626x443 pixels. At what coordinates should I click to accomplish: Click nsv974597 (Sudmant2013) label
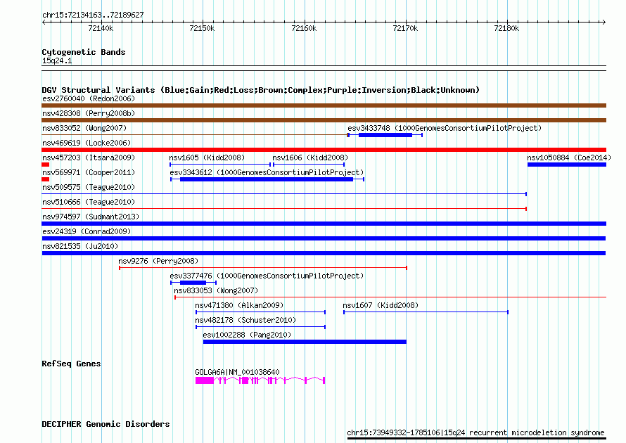(91, 217)
